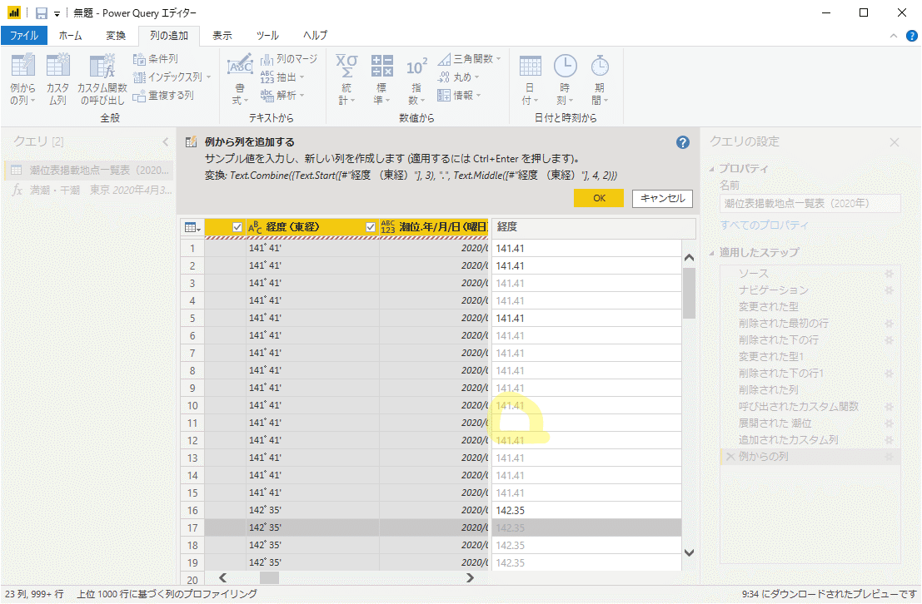Click row number 17 header
922x604 pixels.
pos(192,527)
